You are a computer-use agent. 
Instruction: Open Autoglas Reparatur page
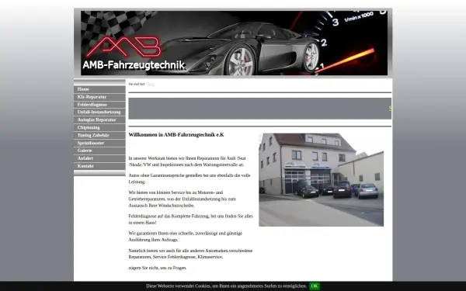99,120
